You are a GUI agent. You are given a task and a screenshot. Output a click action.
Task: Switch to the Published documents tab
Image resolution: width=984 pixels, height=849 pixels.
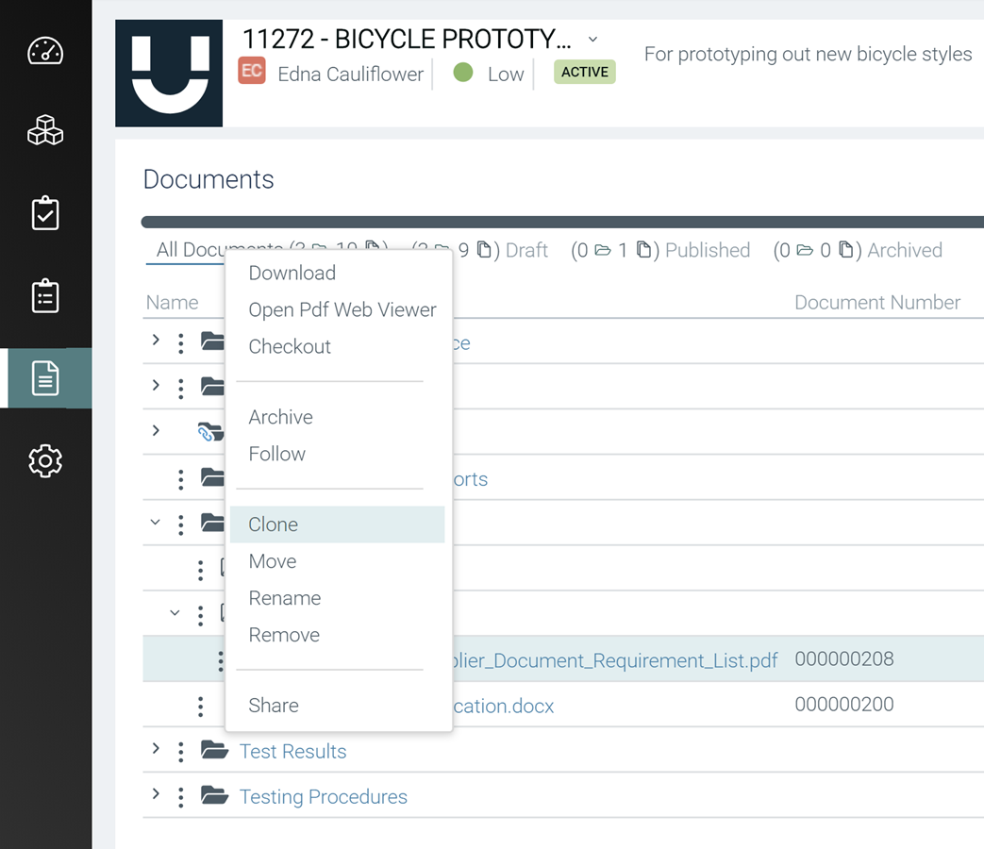(708, 250)
